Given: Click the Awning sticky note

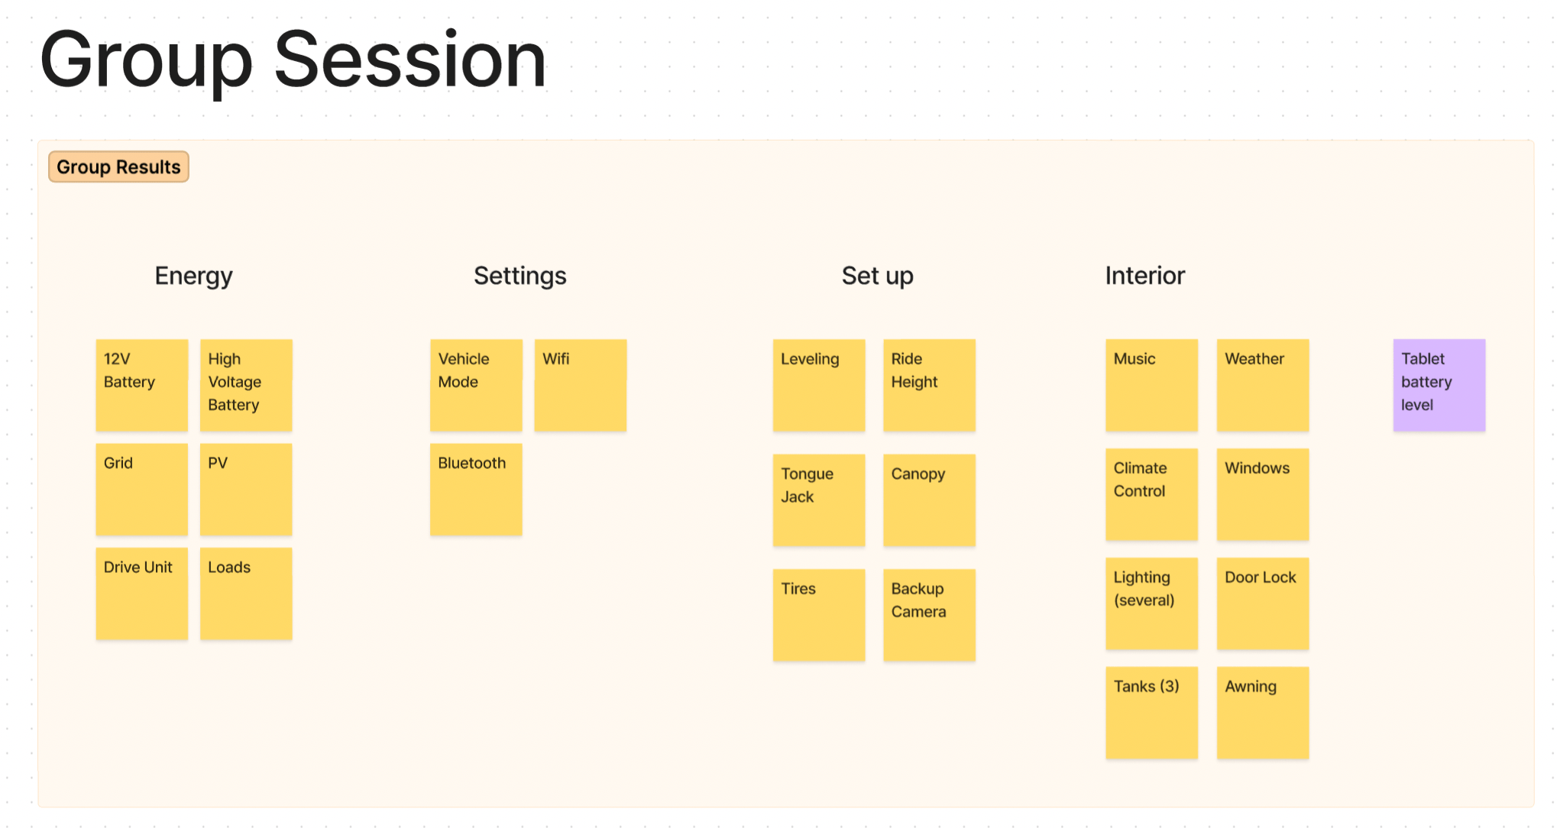Looking at the screenshot, I should (x=1262, y=713).
